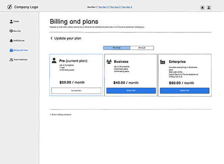Click the Team members sidebar icon

pos(11,60)
